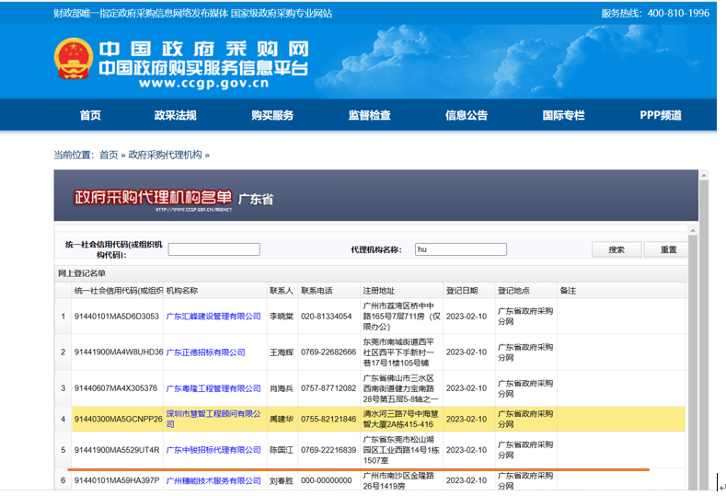Click the address cell starting 广州市荔湾区桥中中路

pyautogui.click(x=401, y=317)
